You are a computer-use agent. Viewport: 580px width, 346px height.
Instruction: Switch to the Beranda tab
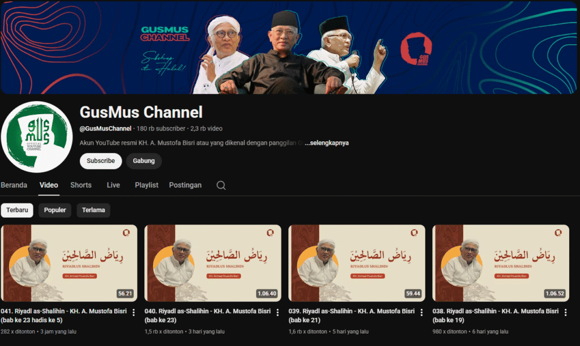pyautogui.click(x=14, y=185)
